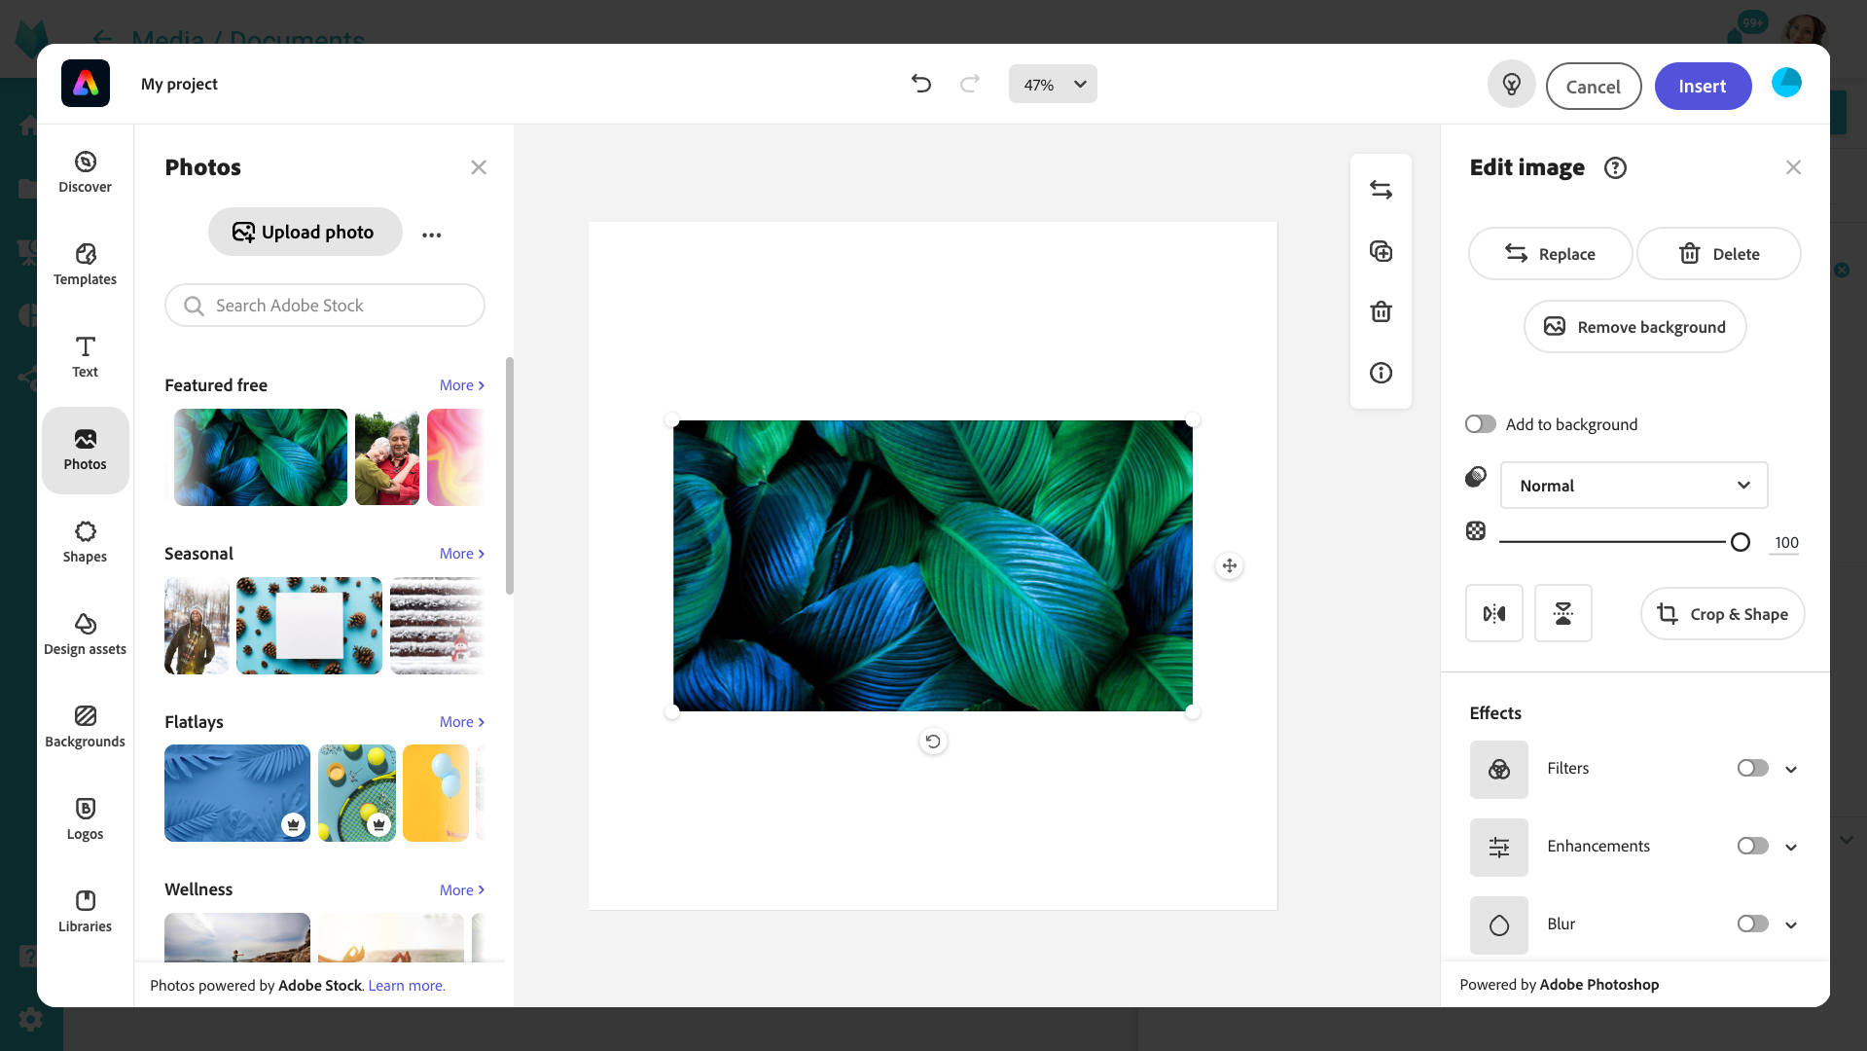Expand the Enhancements options chevron
The width and height of the screenshot is (1867, 1051).
pyautogui.click(x=1791, y=848)
